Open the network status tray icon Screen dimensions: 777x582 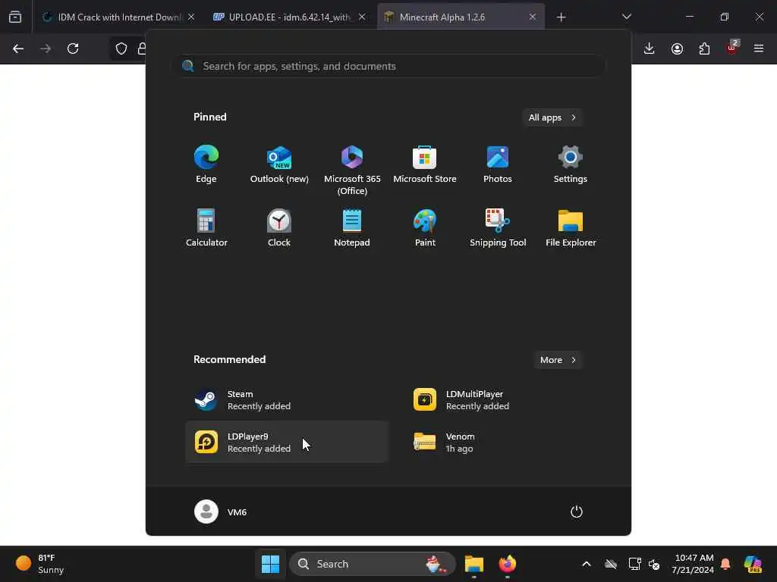[x=635, y=564]
